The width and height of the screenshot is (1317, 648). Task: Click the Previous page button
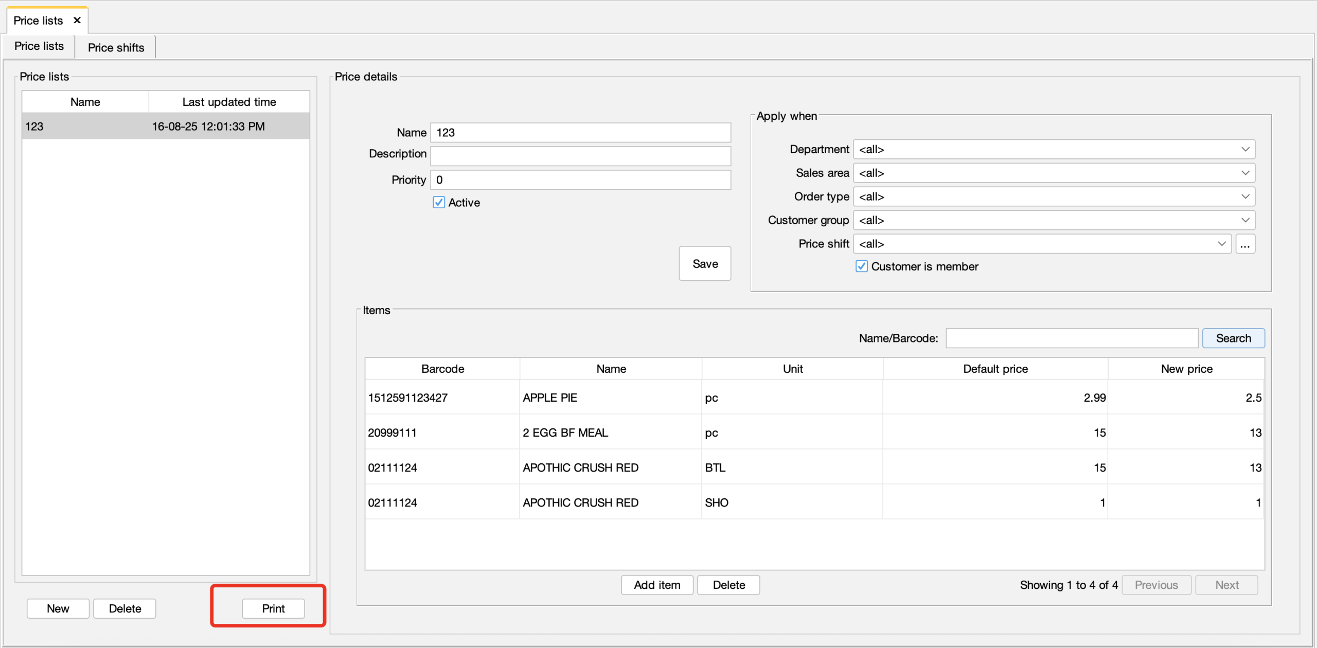1156,585
